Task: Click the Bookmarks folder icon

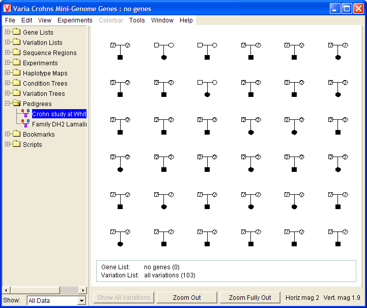Action: [x=16, y=134]
